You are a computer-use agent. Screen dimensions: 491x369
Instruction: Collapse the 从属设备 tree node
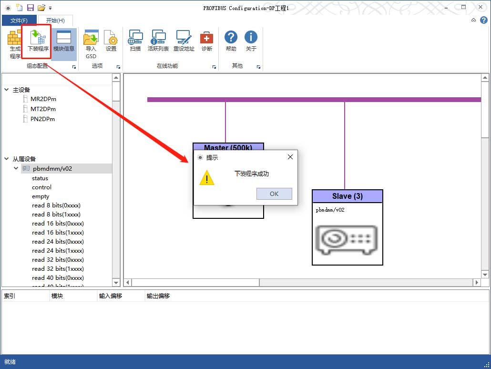pyautogui.click(x=6, y=159)
